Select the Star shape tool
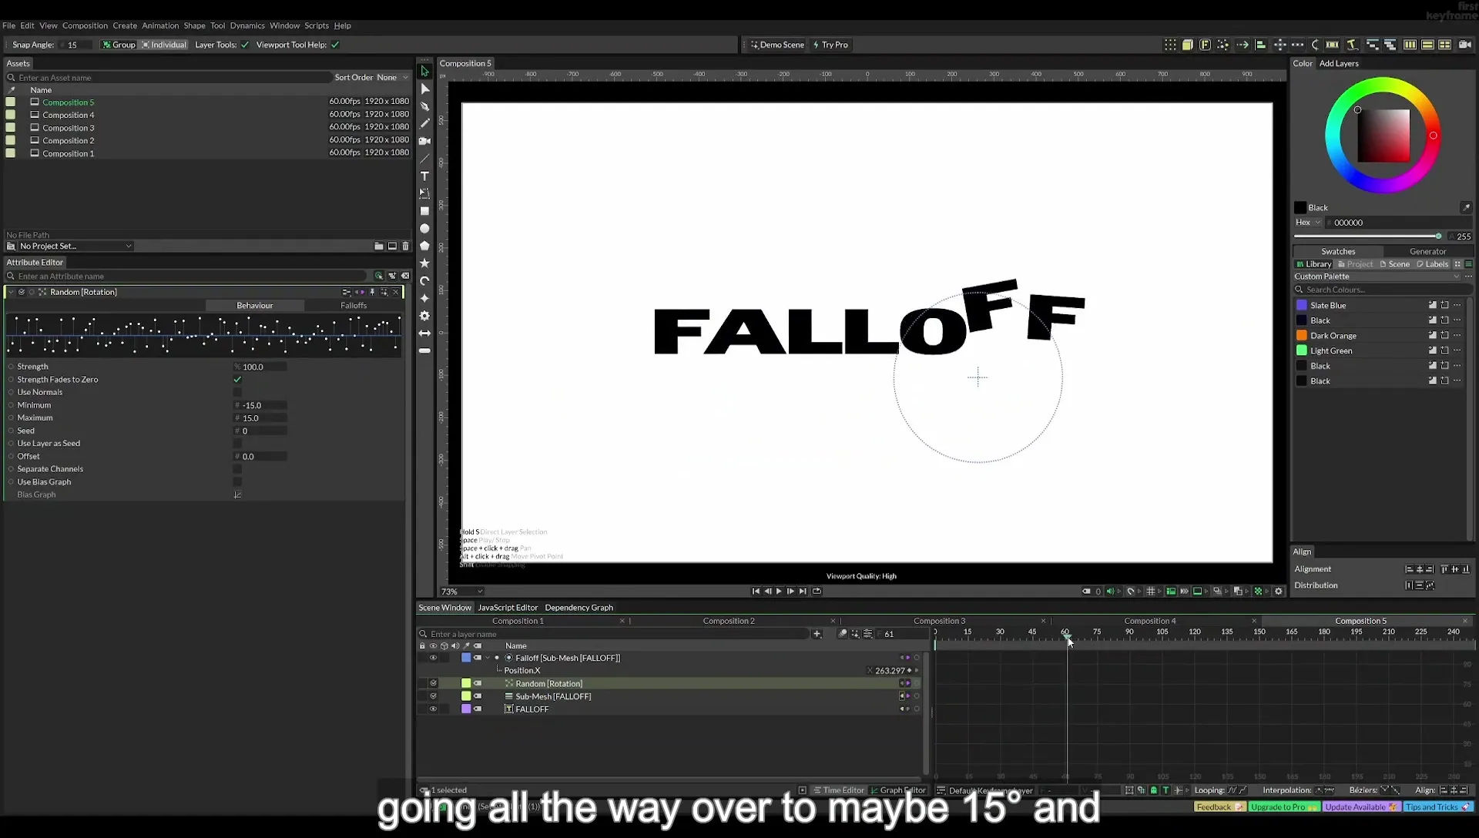Image resolution: width=1479 pixels, height=838 pixels. [424, 263]
